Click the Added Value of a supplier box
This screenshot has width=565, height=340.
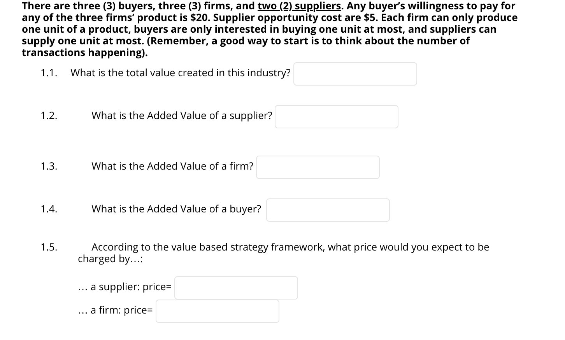coord(336,116)
